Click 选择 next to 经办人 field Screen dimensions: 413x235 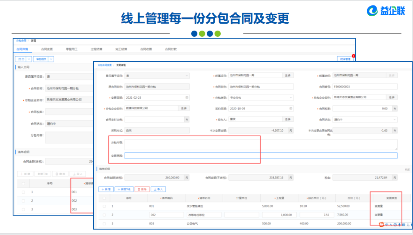(x=288, y=119)
